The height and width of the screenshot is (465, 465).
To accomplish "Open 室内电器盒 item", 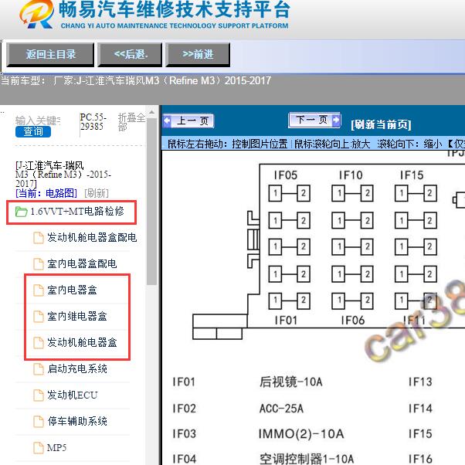I will click(x=72, y=290).
